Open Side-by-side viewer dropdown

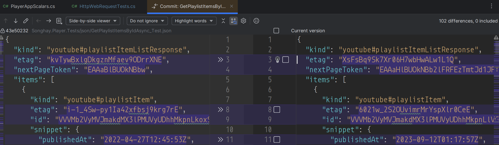93,21
